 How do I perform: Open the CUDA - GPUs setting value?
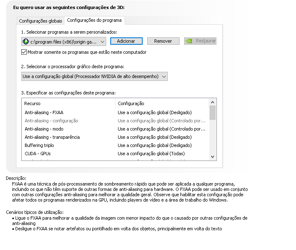162,154
